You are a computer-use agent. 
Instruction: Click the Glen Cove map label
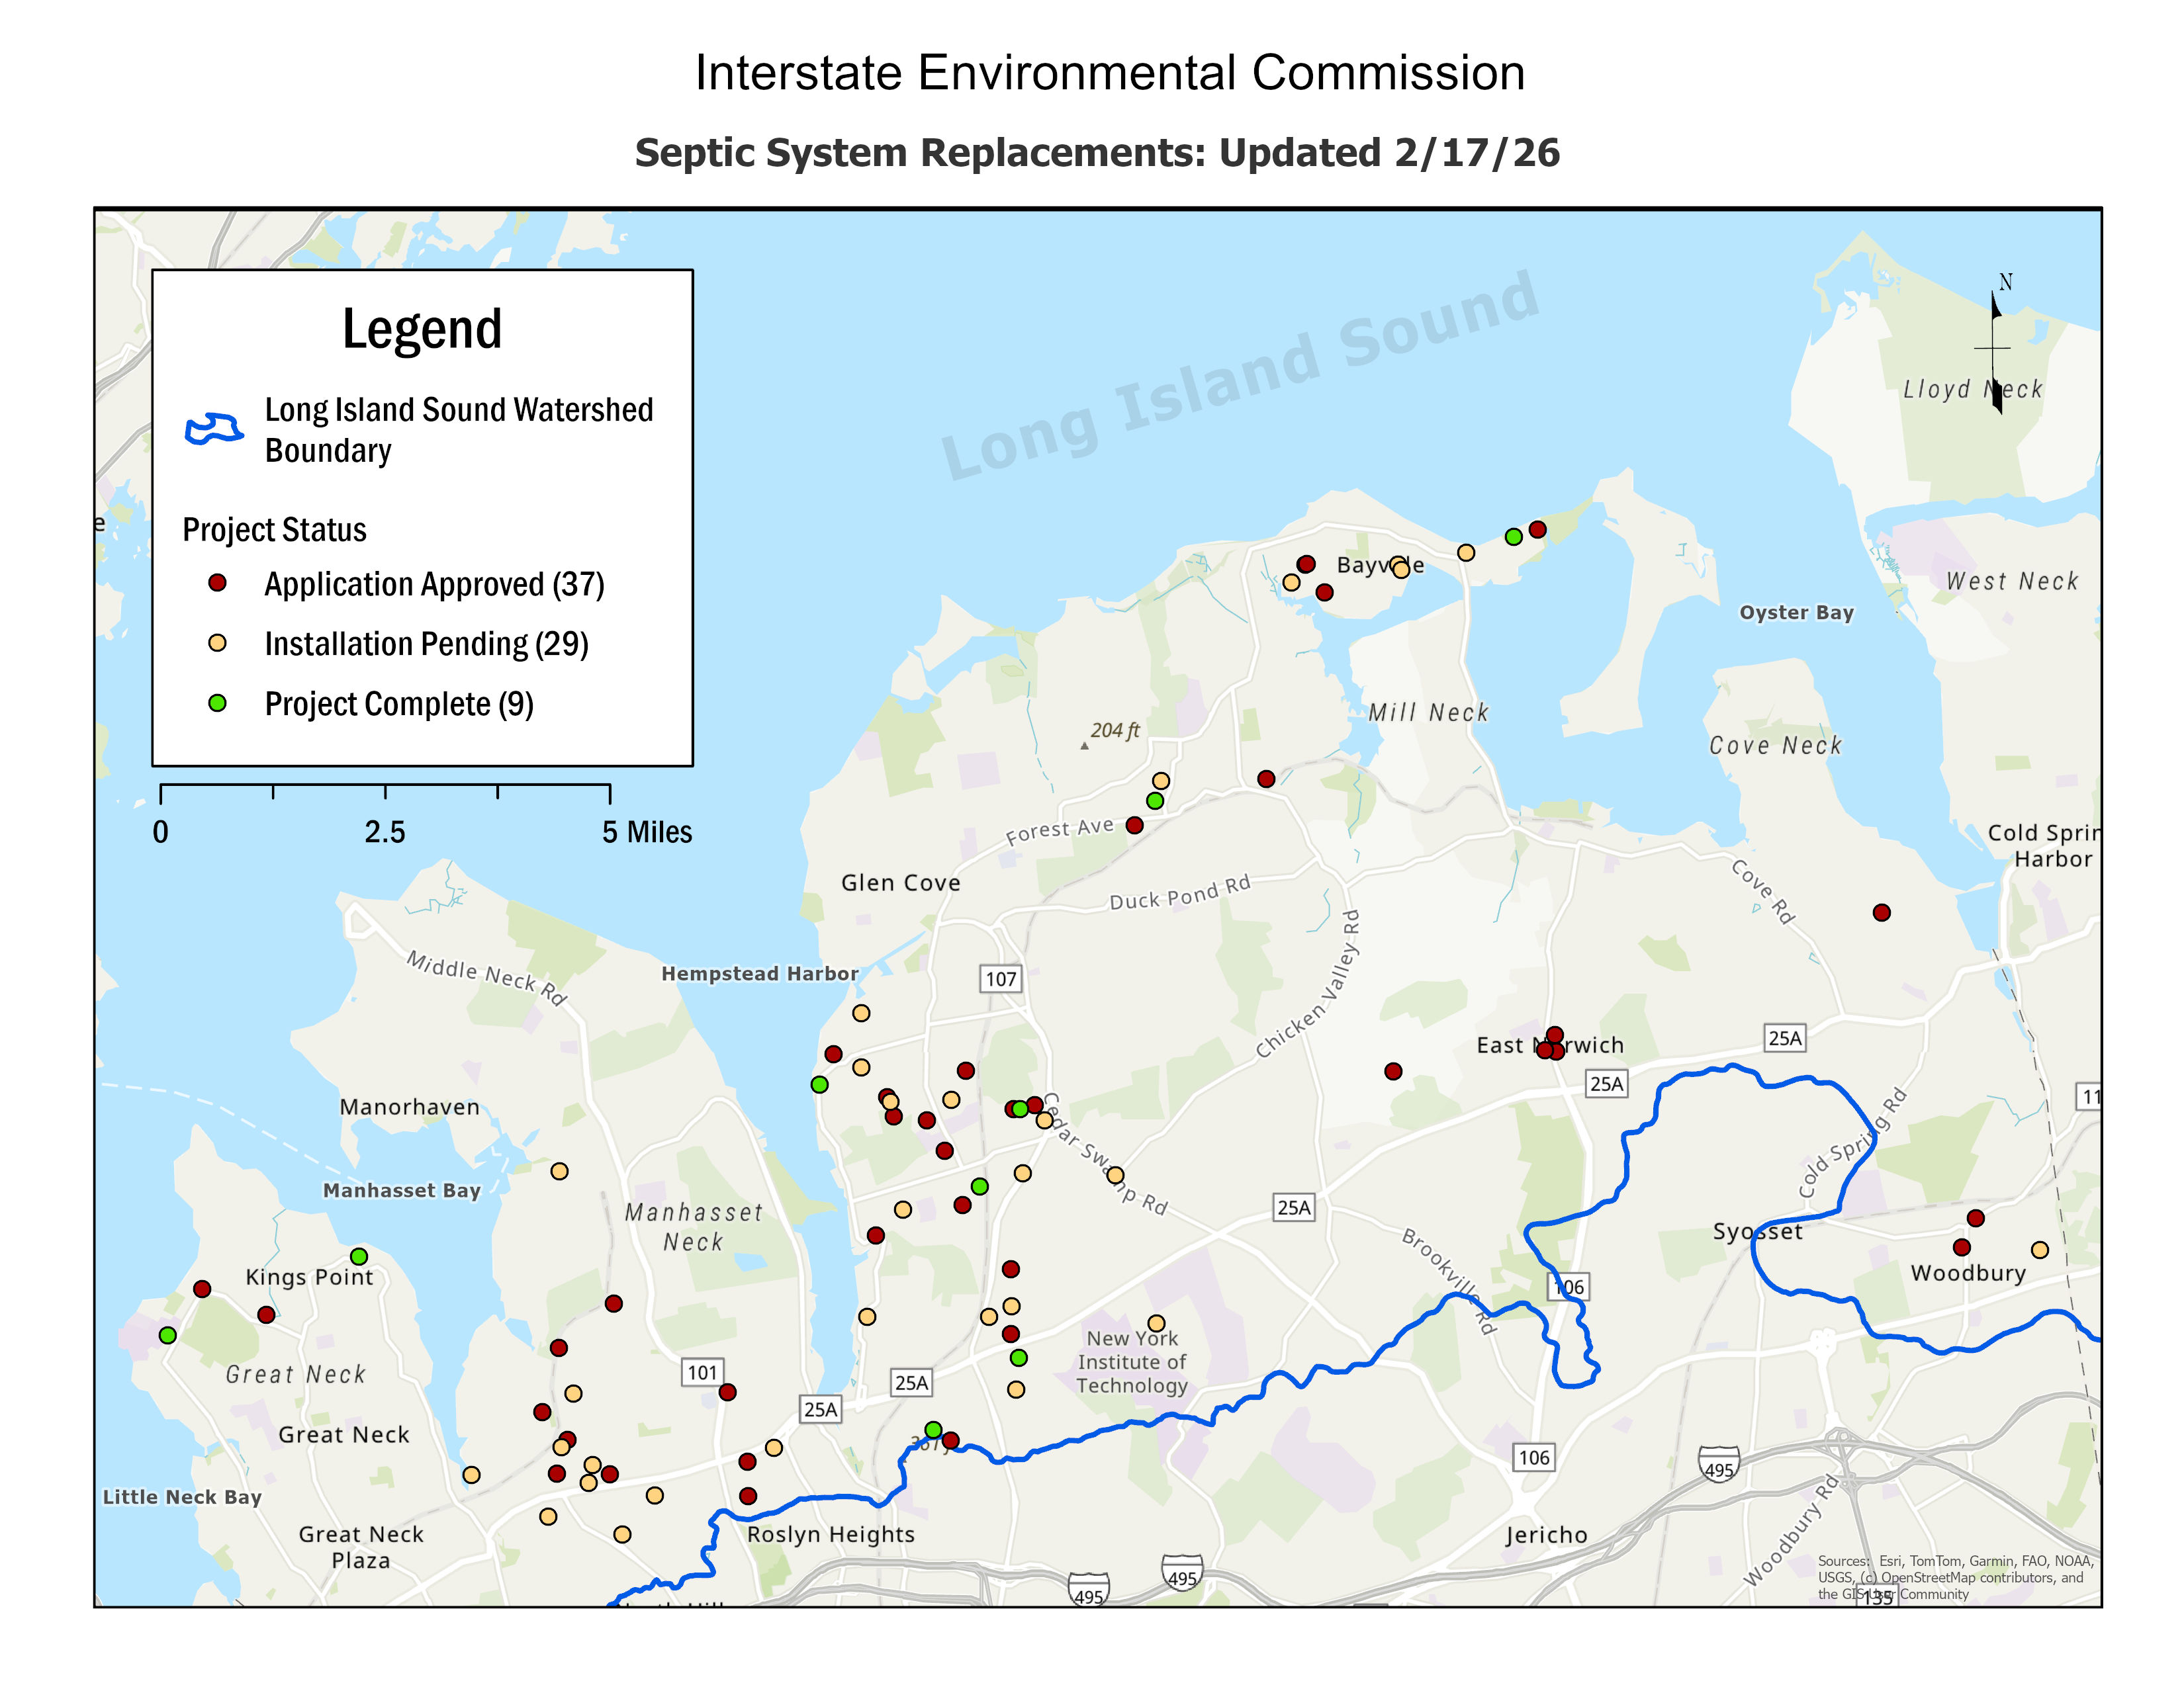900,883
